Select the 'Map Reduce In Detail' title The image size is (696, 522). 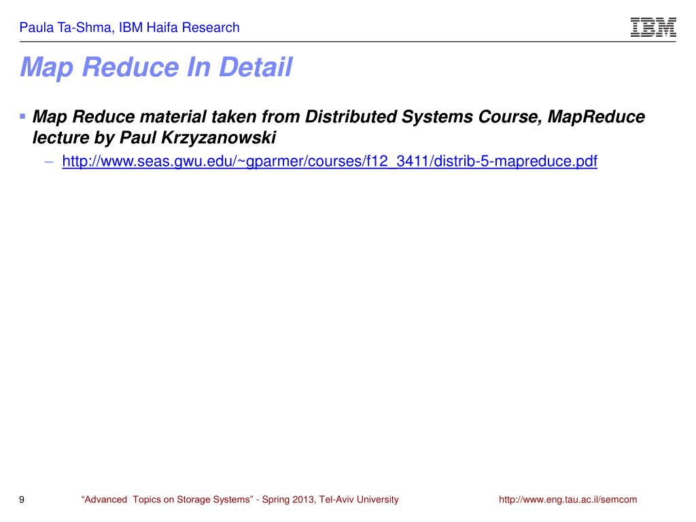click(156, 67)
